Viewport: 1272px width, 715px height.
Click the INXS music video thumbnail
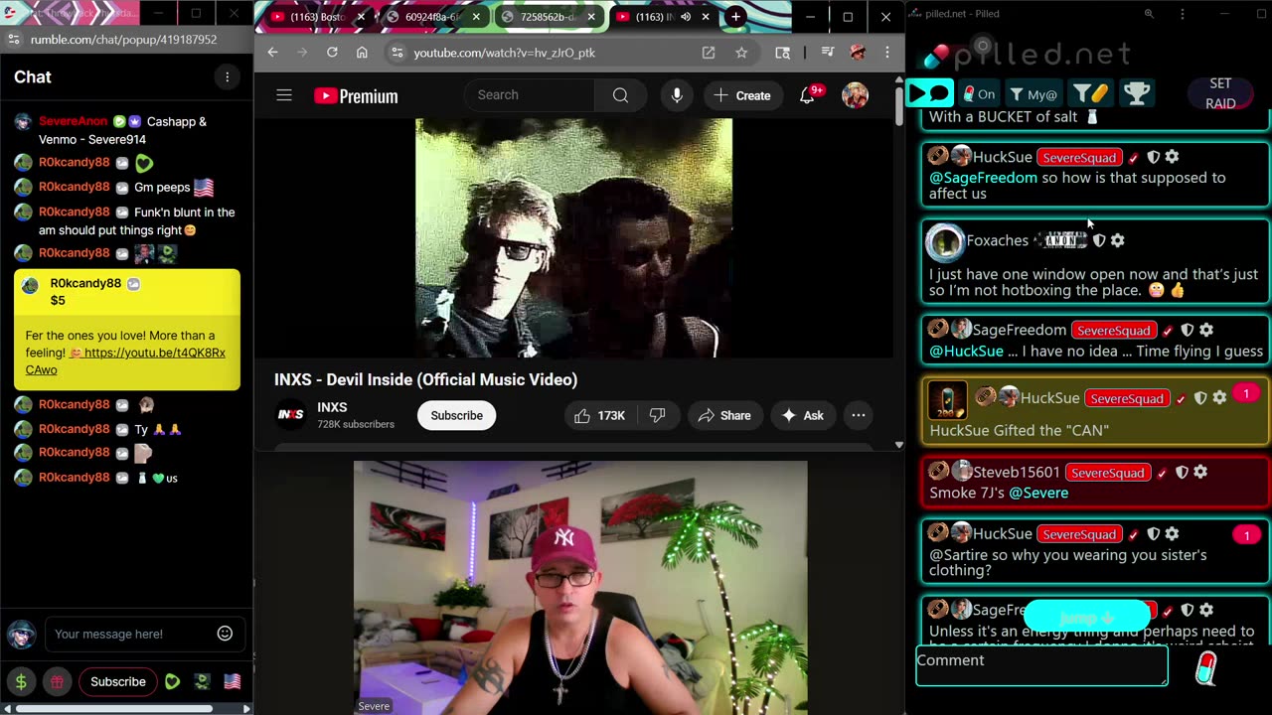click(x=573, y=238)
